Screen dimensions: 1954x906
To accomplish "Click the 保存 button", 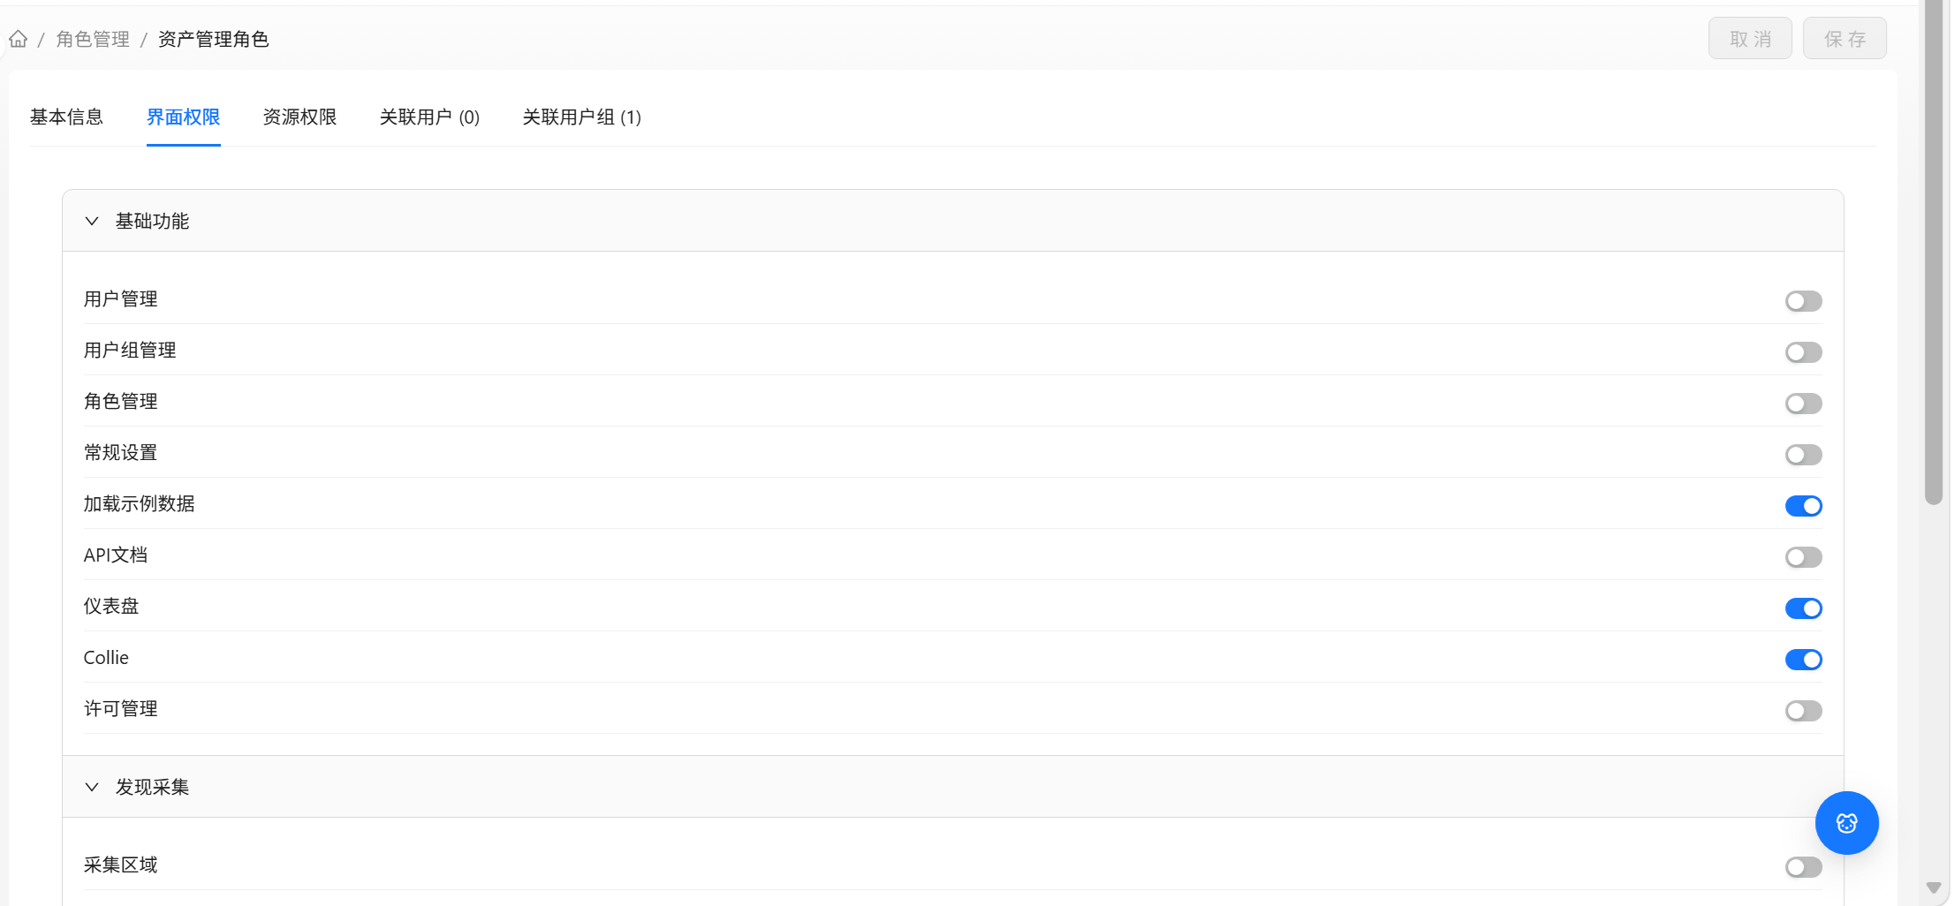I will click(1844, 38).
